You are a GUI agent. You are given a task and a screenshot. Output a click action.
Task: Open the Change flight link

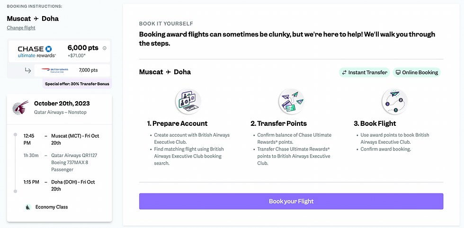(x=21, y=28)
